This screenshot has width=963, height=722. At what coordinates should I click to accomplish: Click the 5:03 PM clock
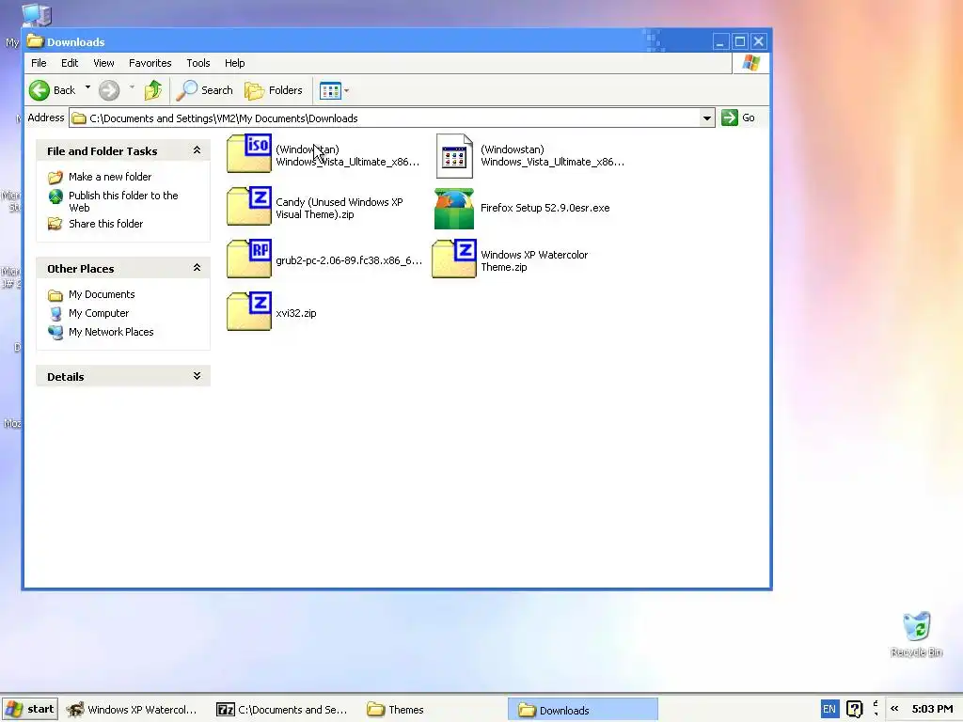[932, 709]
